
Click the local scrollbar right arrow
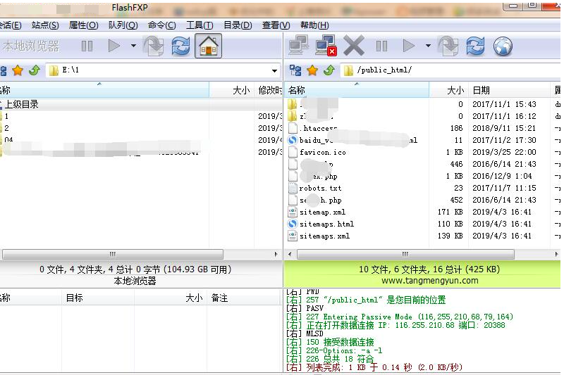(276, 254)
